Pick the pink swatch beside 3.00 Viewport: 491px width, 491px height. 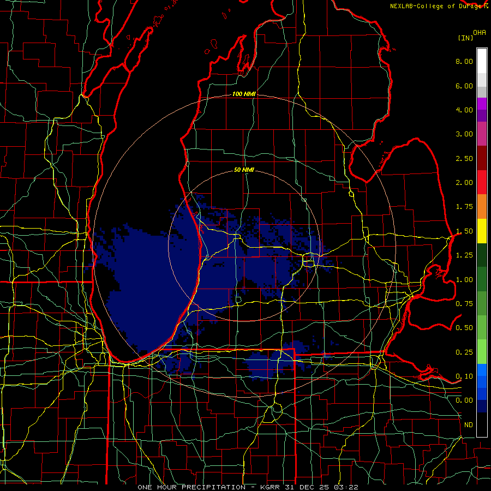482,134
